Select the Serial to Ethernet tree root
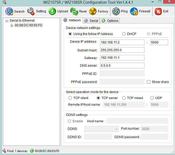This screenshot has width=175, height=155. point(22,21)
